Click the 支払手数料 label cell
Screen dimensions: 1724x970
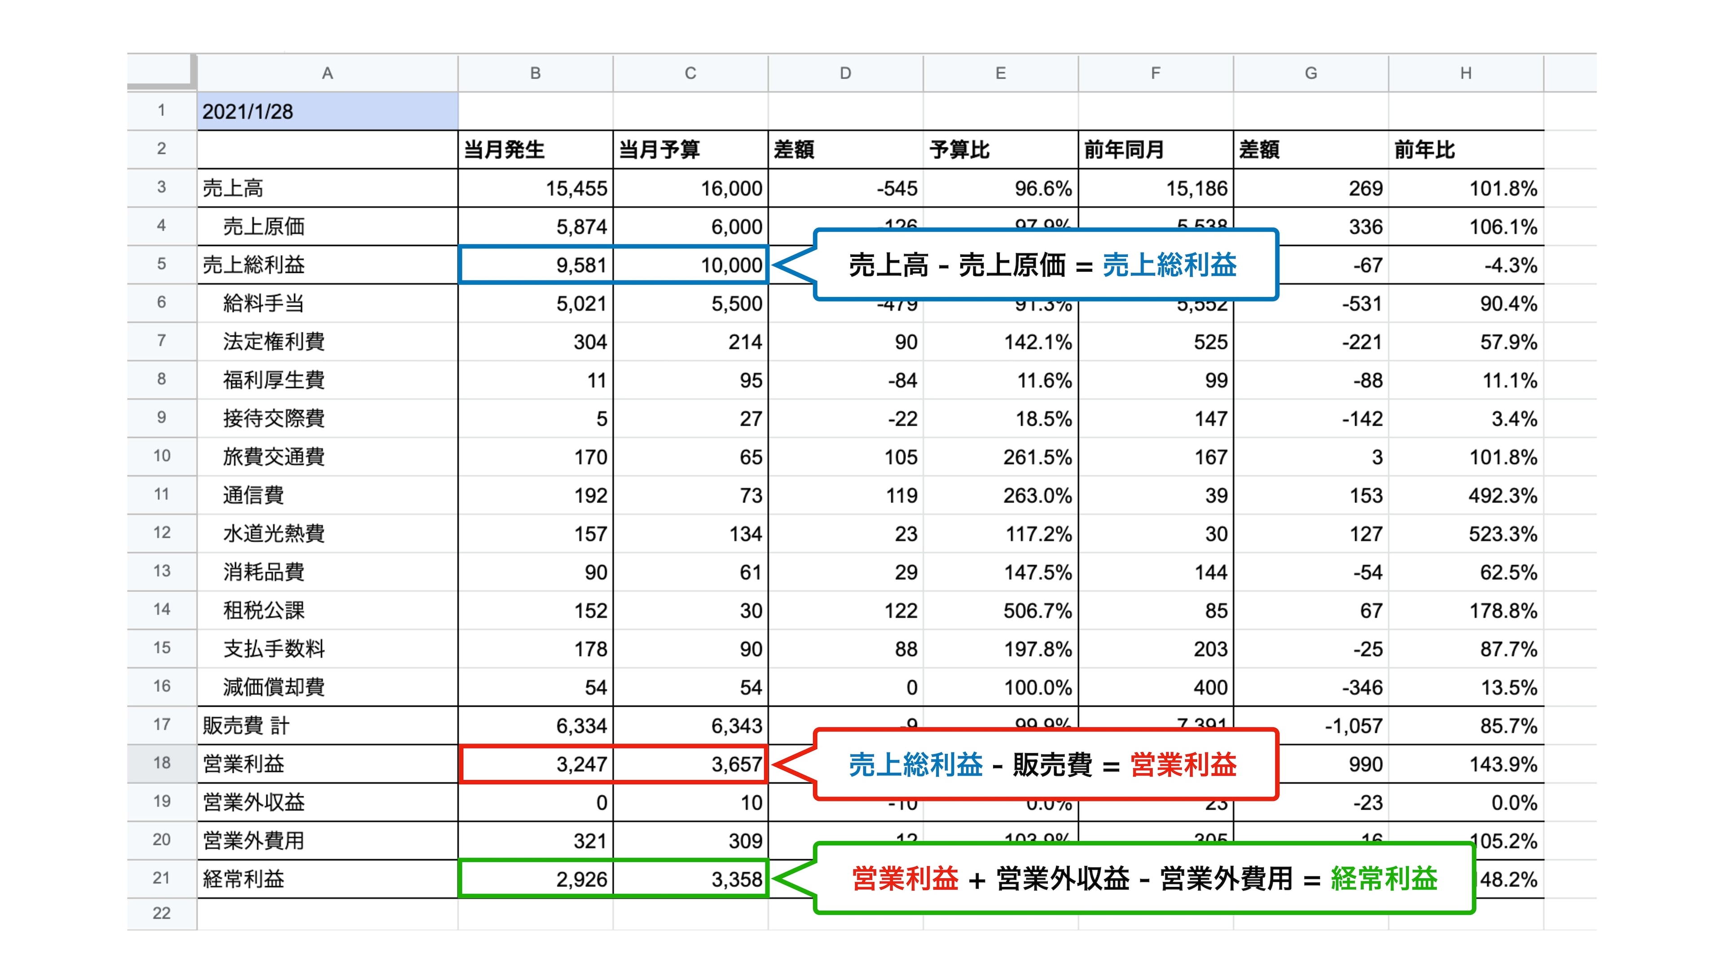pyautogui.click(x=327, y=648)
